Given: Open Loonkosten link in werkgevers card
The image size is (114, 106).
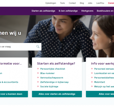Looking at the screenshot, I should [104, 73].
